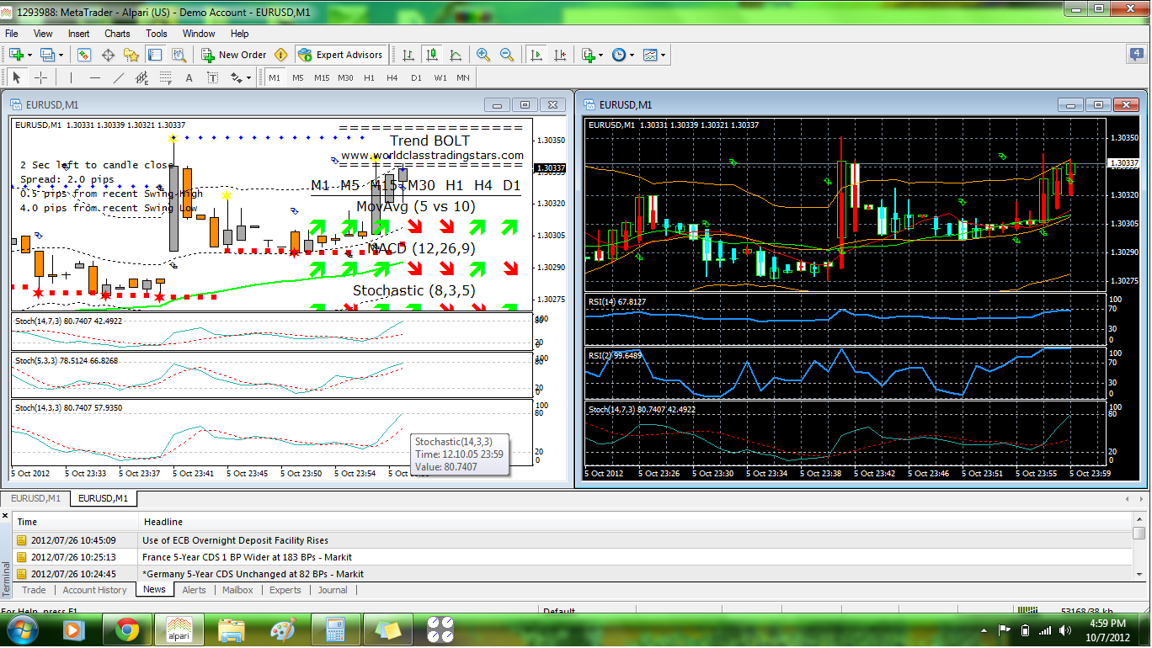Click the New Order button
The height and width of the screenshot is (648, 1152).
[233, 55]
